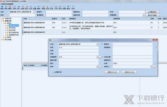Sort by the 份数 column header
The height and width of the screenshot is (107, 167).
pyautogui.click(x=160, y=19)
